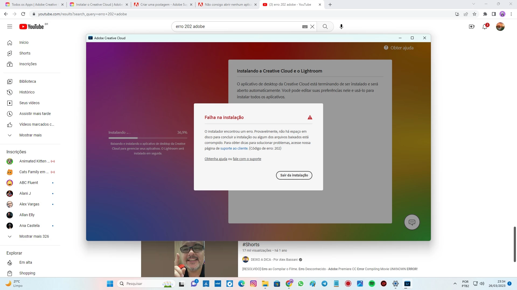Image resolution: width=517 pixels, height=290 pixels.
Task: Switch to Criar uma postagem tab
Action: [x=163, y=5]
